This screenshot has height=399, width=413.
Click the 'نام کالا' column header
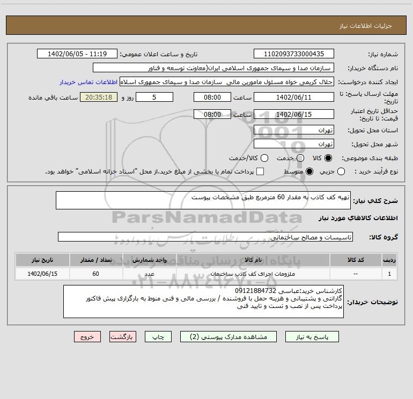(253, 260)
